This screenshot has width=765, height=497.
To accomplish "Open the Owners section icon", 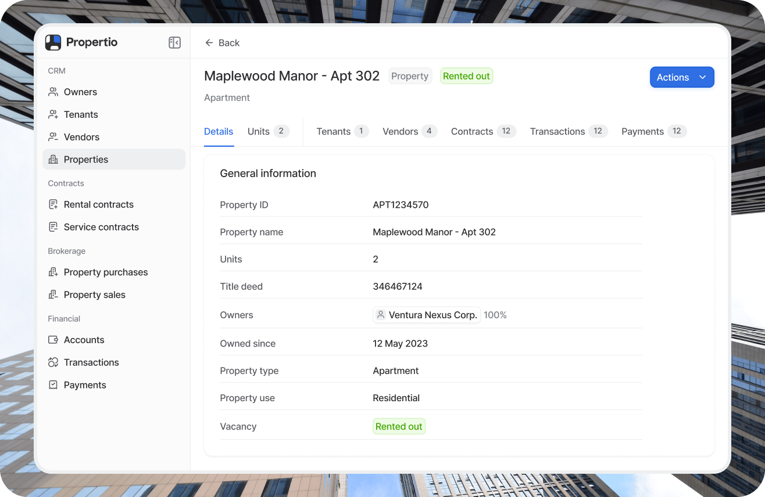I will 53,92.
